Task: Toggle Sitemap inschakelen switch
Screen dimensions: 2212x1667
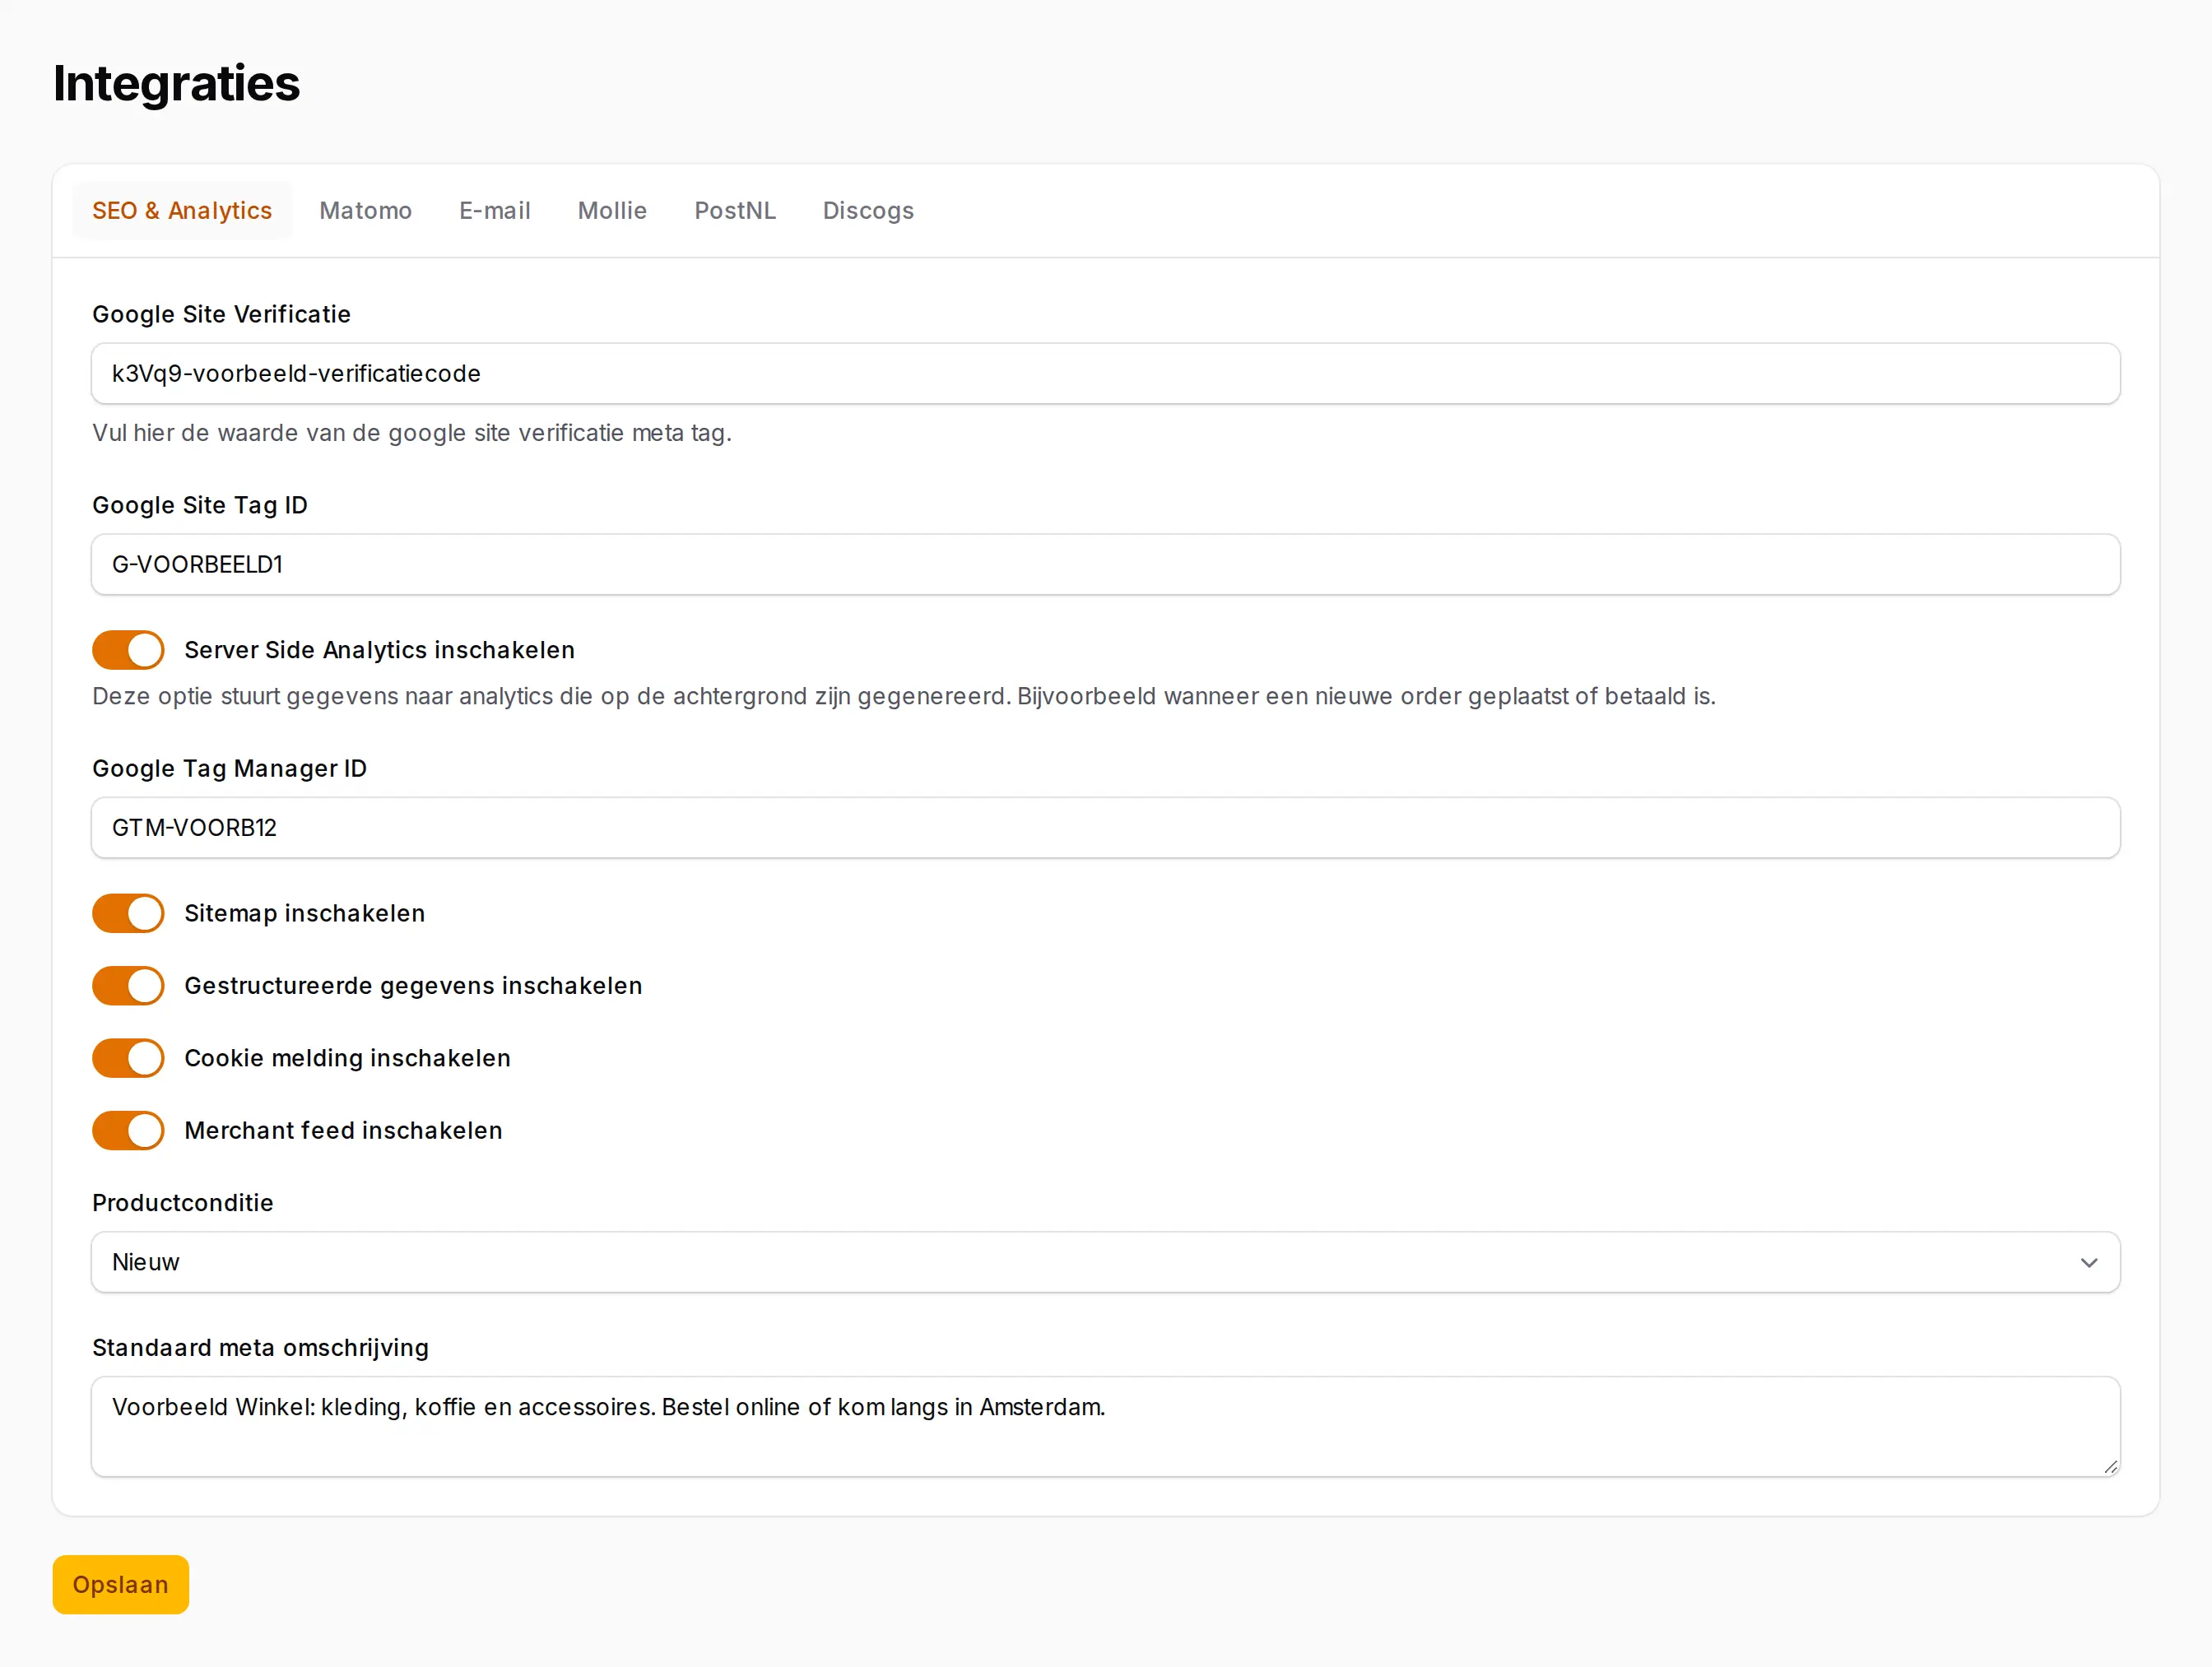Action: 128,913
